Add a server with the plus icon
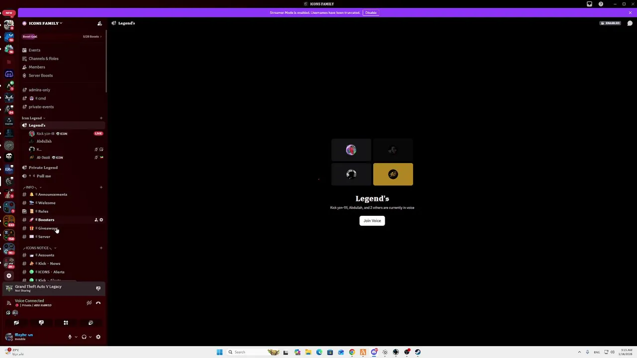The width and height of the screenshot is (637, 358). tap(9, 275)
